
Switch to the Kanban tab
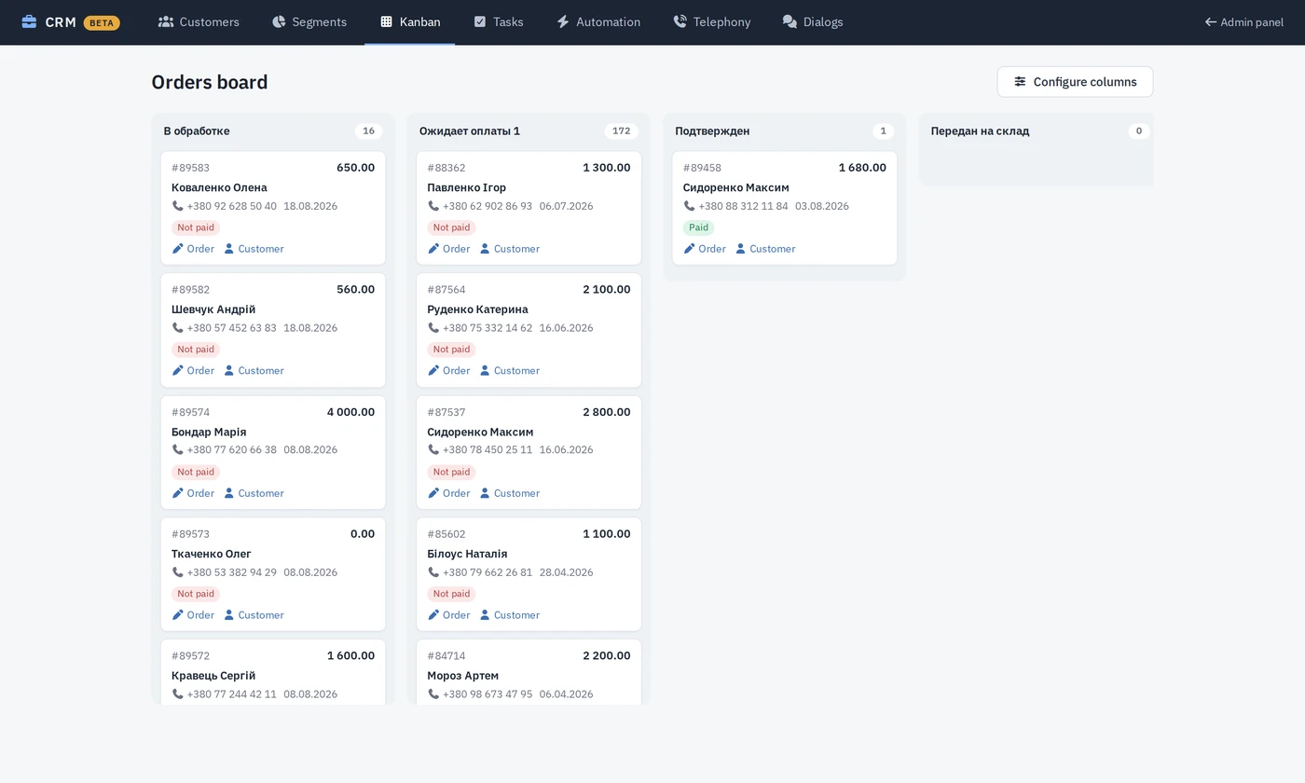click(410, 21)
